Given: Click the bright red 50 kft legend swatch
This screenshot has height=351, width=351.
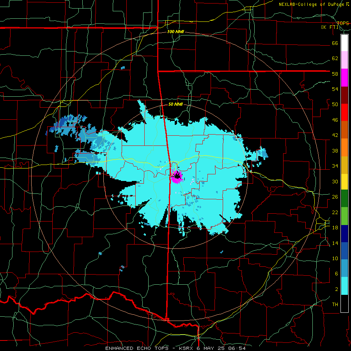Looking at the screenshot, I should tap(344, 112).
